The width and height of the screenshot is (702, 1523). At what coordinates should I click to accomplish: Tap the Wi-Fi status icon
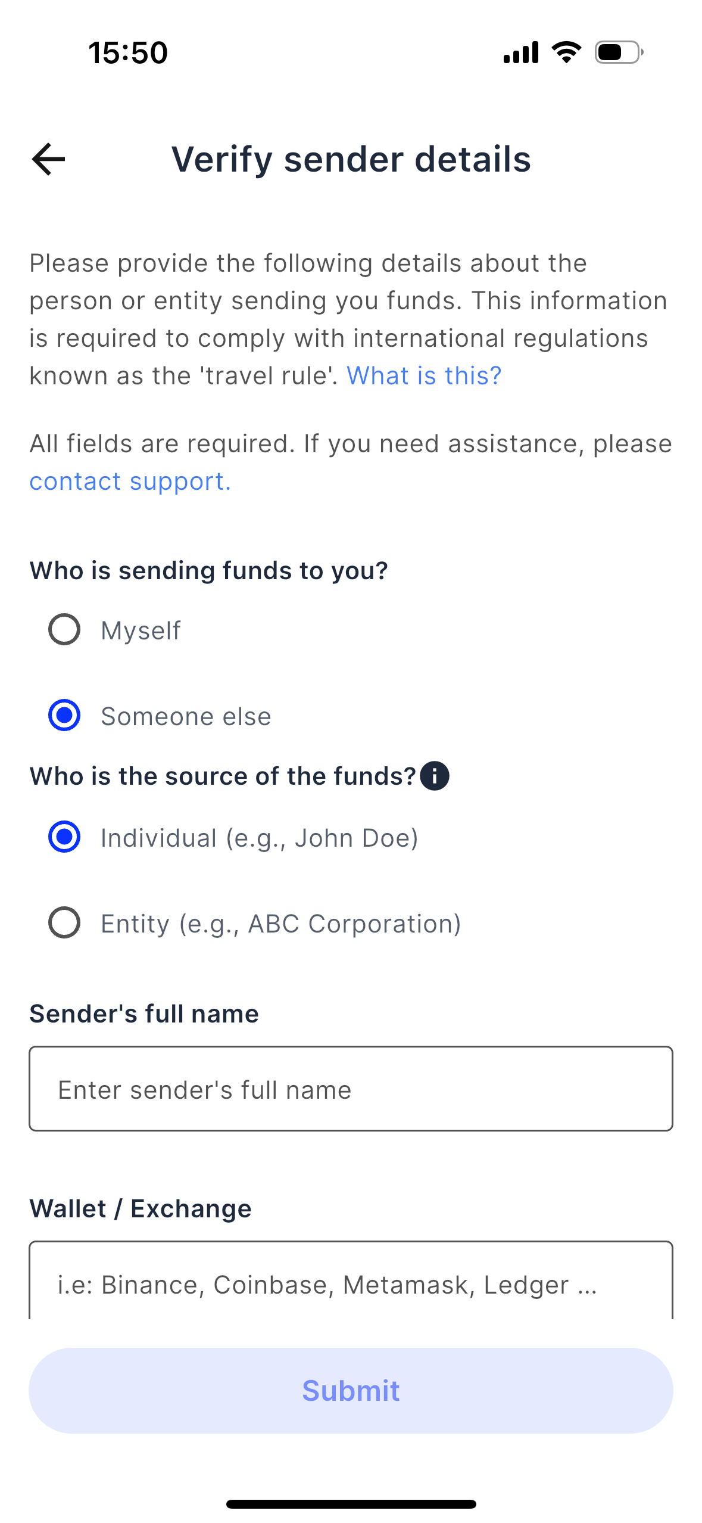coord(566,52)
